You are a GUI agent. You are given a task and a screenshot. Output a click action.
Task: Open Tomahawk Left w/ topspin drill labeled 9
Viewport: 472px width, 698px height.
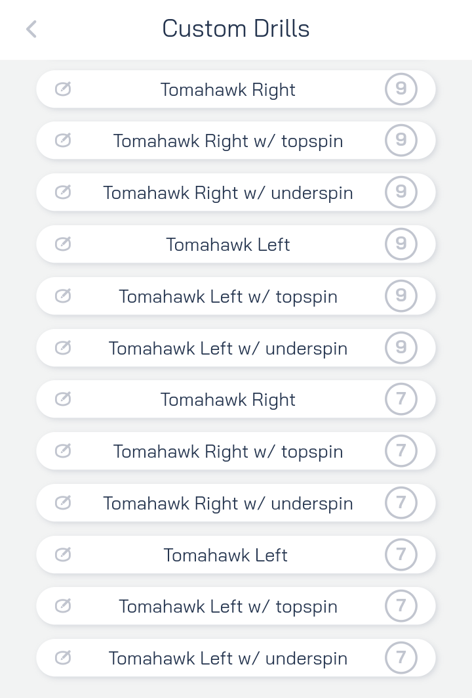(235, 296)
